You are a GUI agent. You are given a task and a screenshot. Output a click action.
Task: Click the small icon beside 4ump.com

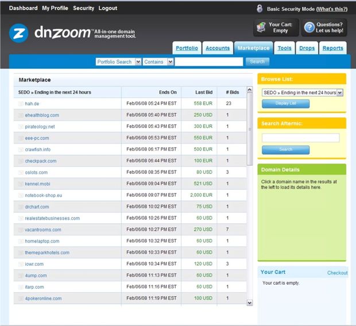pyautogui.click(x=21, y=275)
